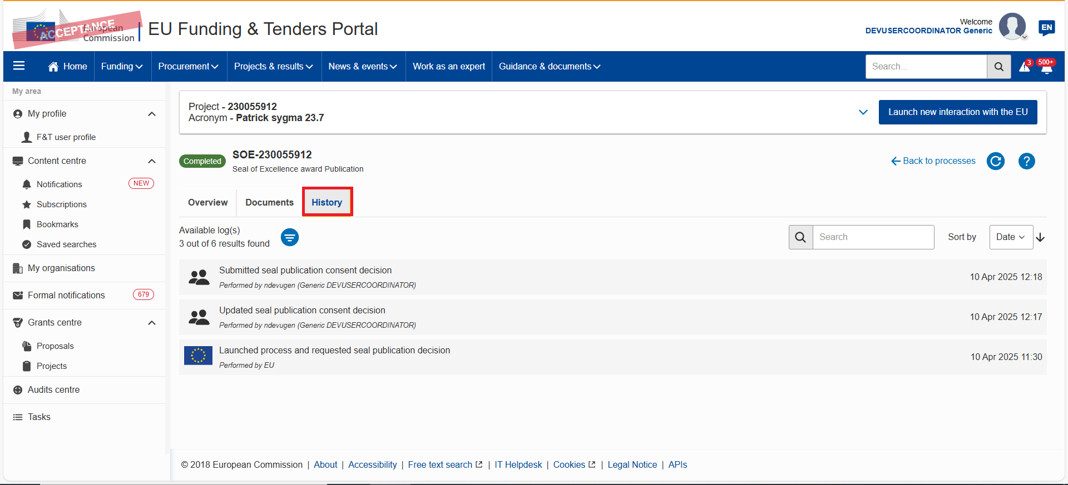Open the Funding dropdown menu
This screenshot has width=1068, height=485.
tap(122, 67)
